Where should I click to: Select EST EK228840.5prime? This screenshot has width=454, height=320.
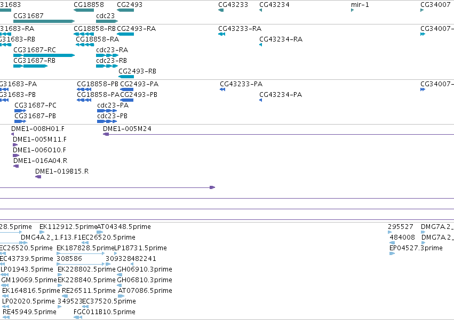click(x=86, y=281)
